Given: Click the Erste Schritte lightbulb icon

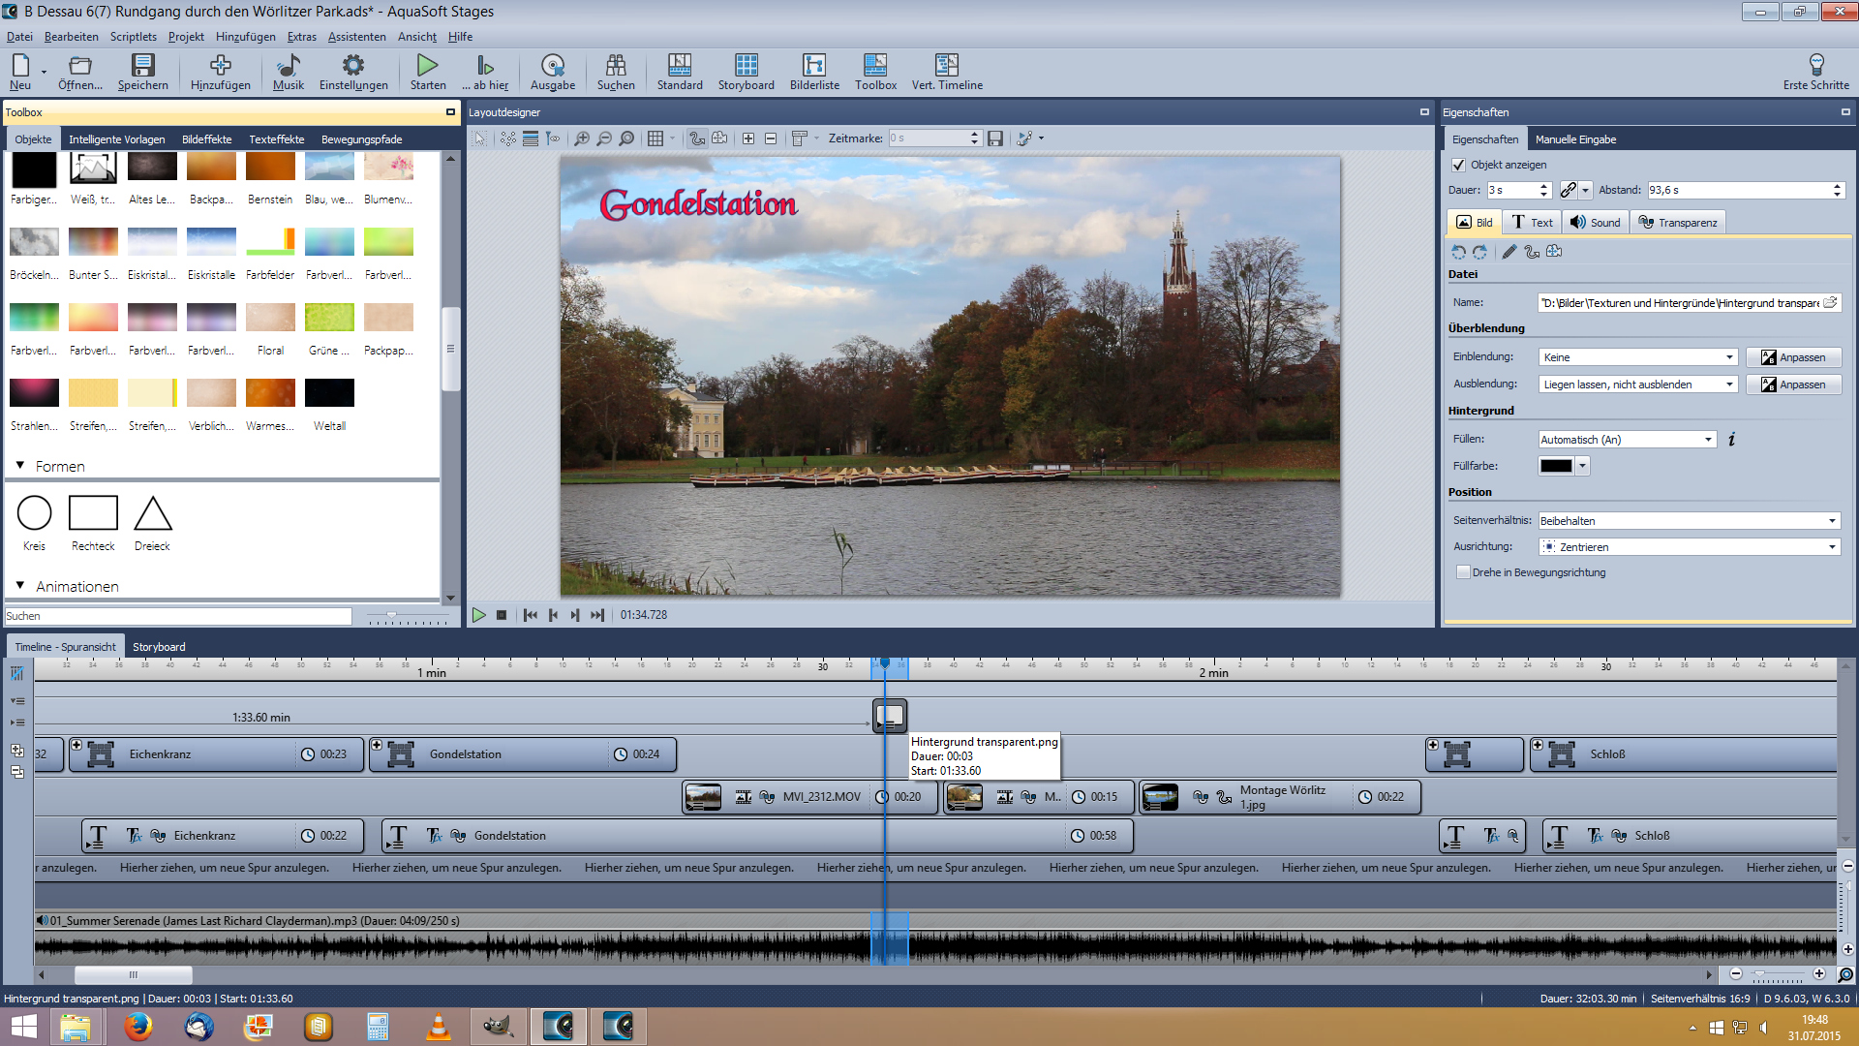Looking at the screenshot, I should point(1815,66).
